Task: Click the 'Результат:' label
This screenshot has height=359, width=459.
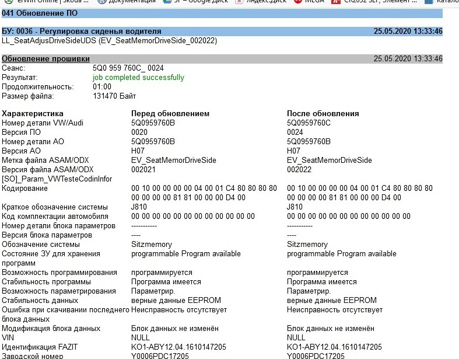Action: (x=20, y=78)
